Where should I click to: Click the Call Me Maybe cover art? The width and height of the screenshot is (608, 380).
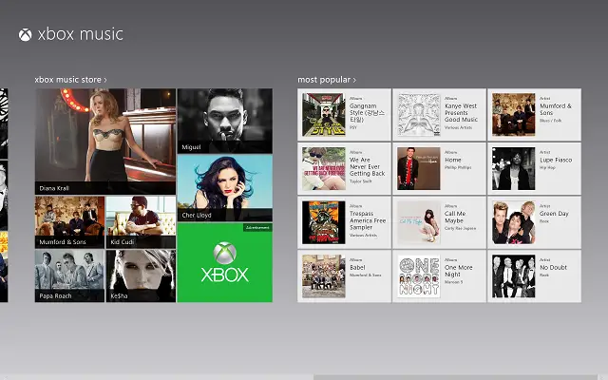tap(419, 222)
